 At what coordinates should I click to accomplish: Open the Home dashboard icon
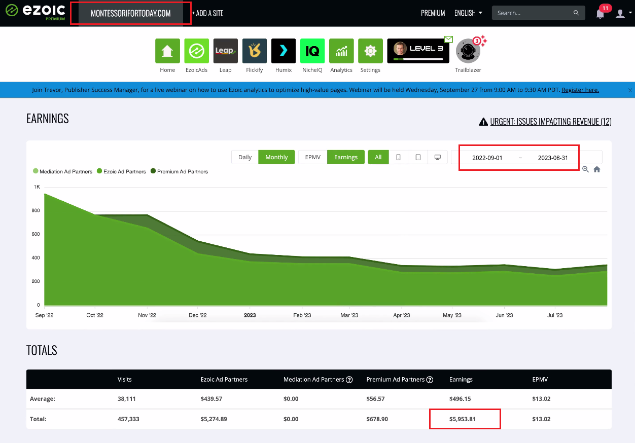point(167,51)
